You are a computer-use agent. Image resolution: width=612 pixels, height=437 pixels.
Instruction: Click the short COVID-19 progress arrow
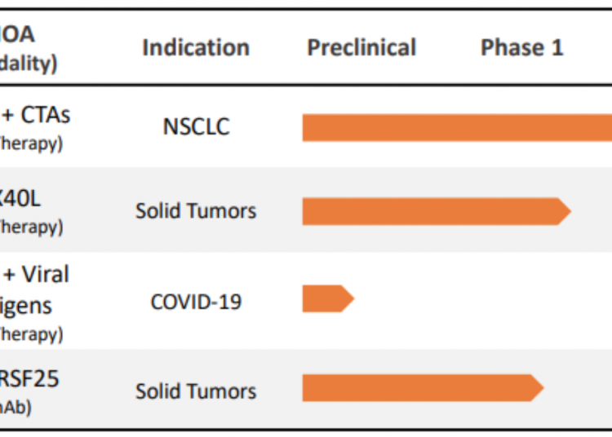tap(326, 299)
